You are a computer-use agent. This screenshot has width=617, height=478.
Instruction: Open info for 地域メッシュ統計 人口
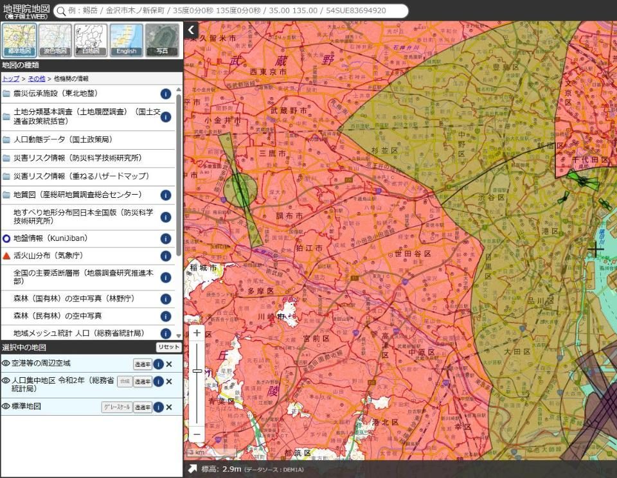tap(166, 333)
